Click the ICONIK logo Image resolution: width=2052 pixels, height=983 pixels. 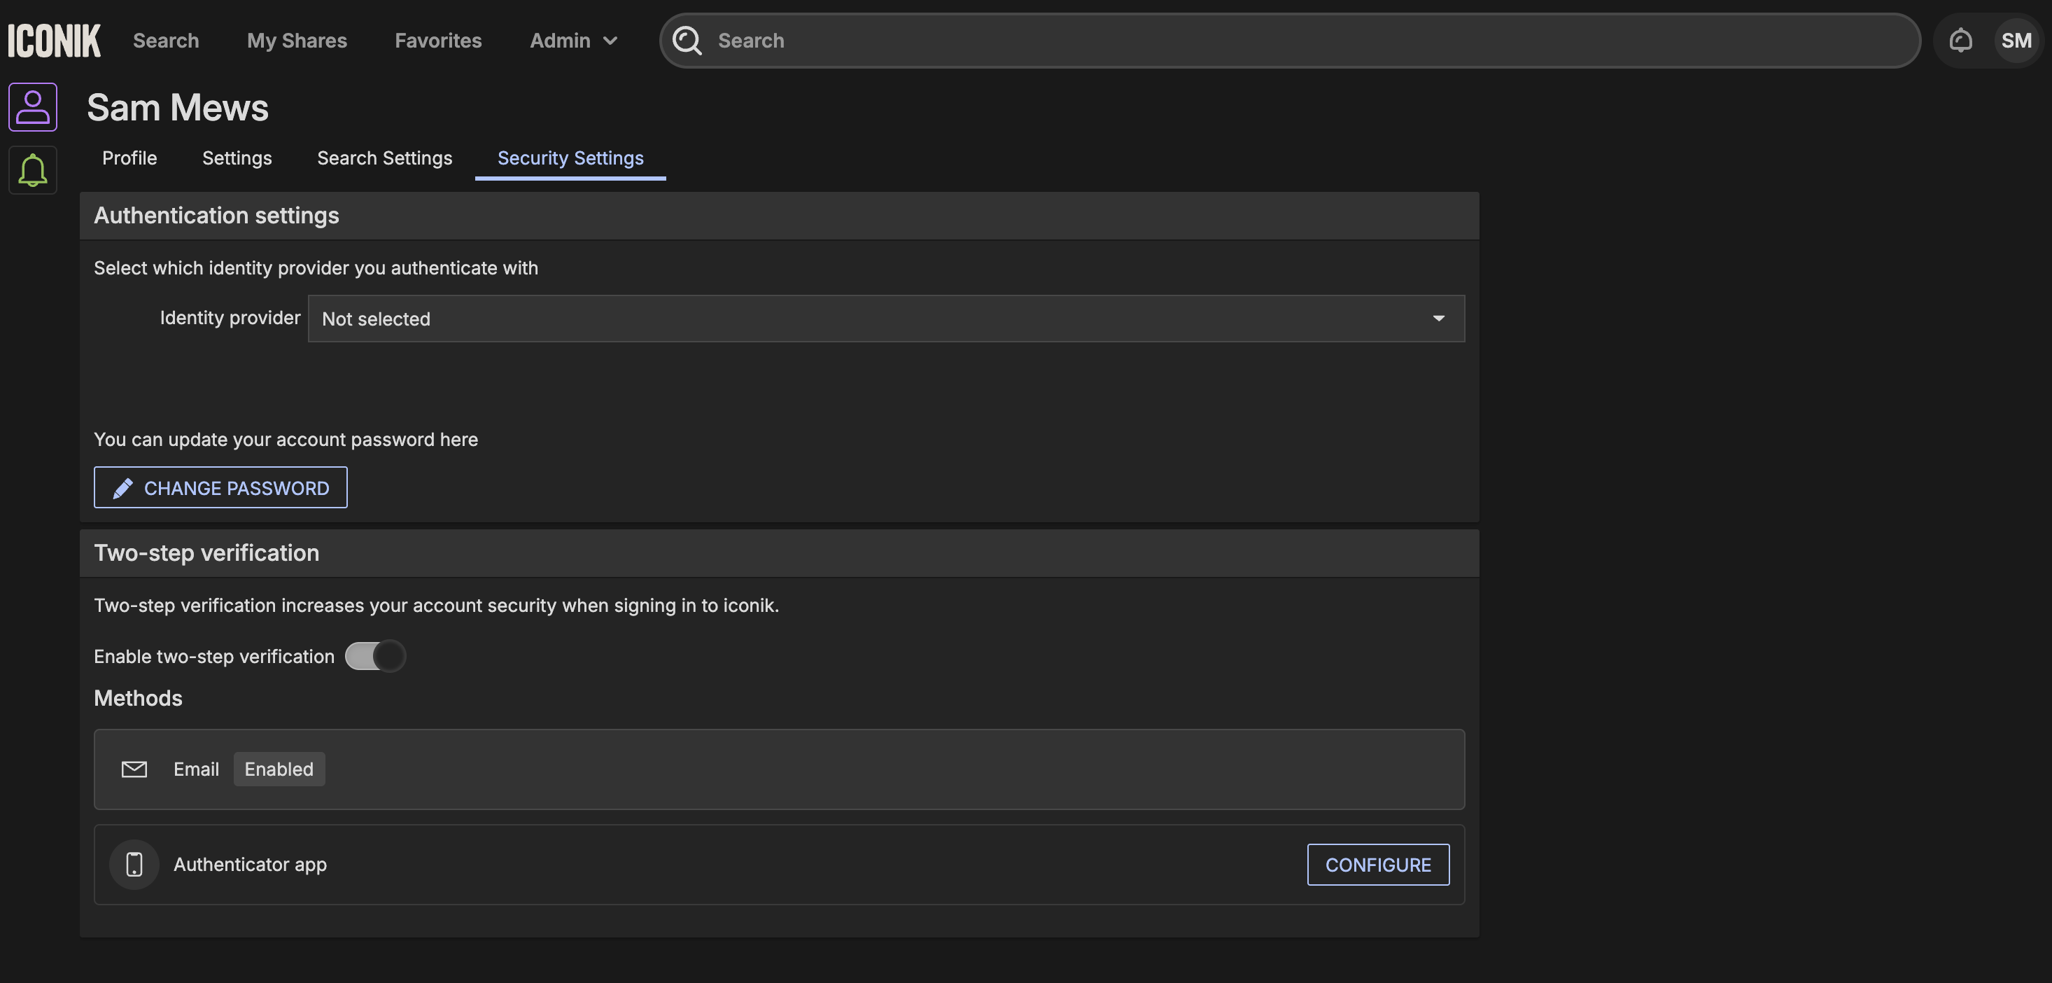(54, 41)
